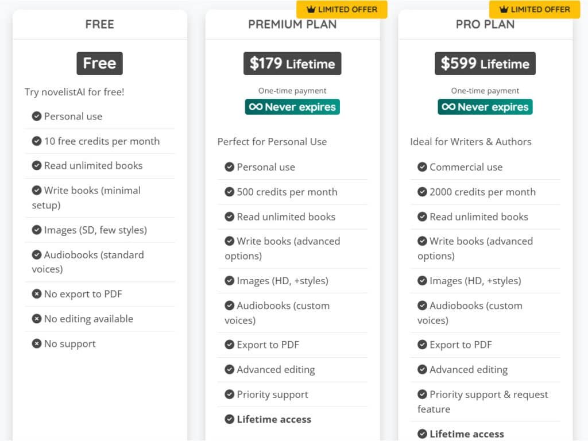Click the checkmark beside Premium Lifetime access

point(230,419)
